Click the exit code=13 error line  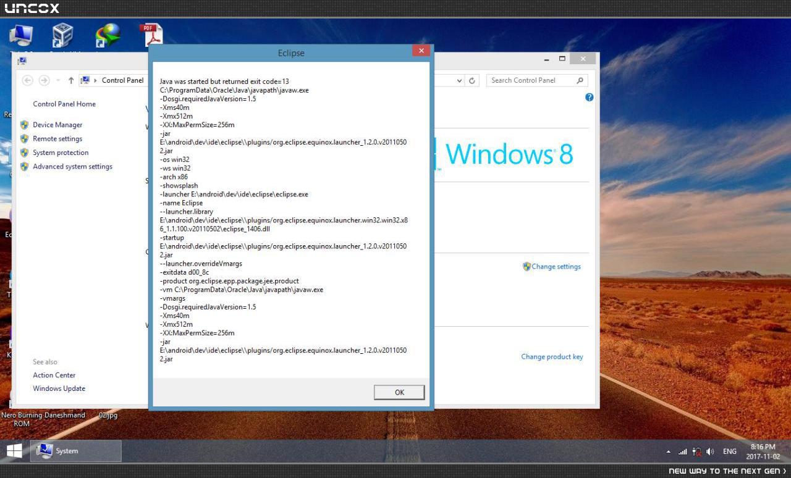(224, 82)
